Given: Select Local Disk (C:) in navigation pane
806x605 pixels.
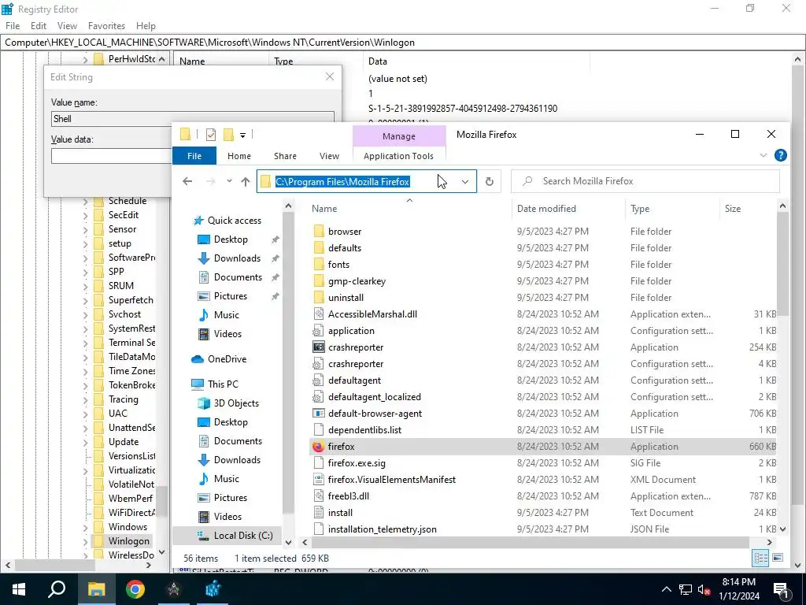Looking at the screenshot, I should [x=242, y=536].
